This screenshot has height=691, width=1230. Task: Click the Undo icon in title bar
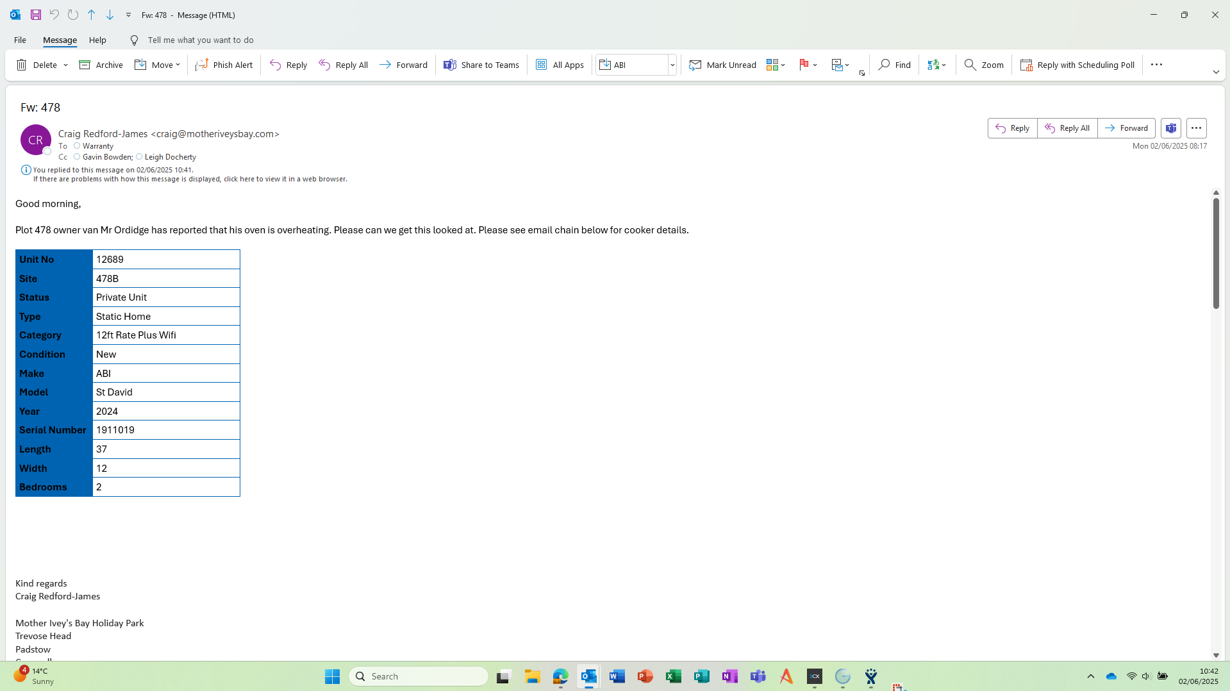(x=54, y=15)
